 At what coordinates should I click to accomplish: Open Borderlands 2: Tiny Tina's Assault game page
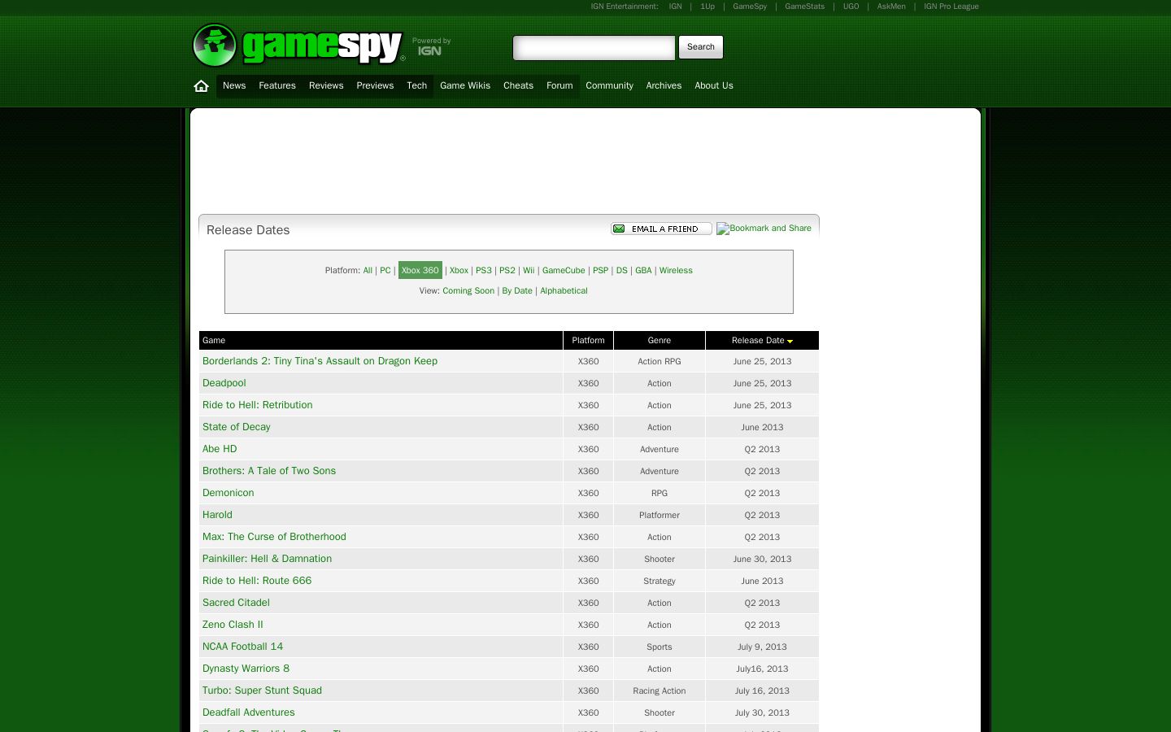320,361
